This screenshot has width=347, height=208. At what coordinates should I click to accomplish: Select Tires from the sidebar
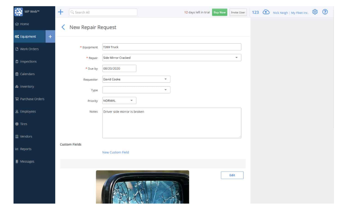[x=23, y=124]
